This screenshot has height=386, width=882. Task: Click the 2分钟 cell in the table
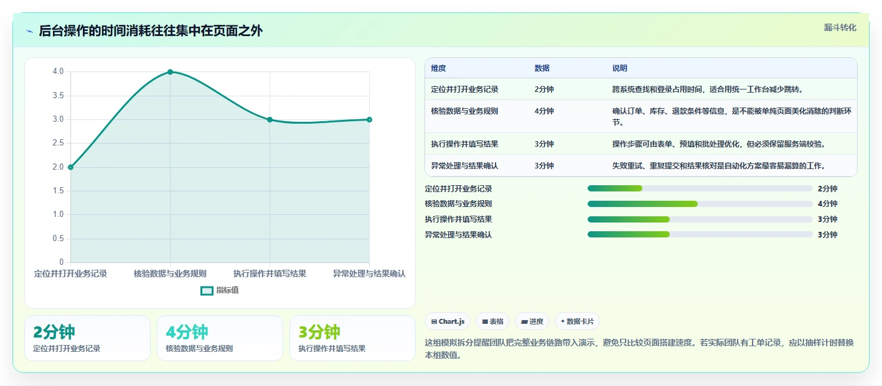tap(544, 90)
